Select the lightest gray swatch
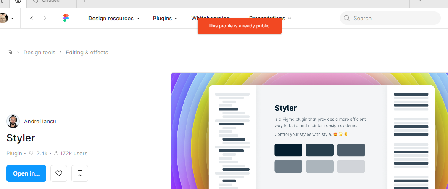 (351, 166)
